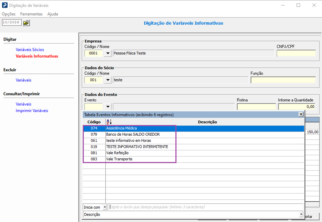The width and height of the screenshot is (322, 222).
Task: Click the event search text box
Action: point(206,207)
